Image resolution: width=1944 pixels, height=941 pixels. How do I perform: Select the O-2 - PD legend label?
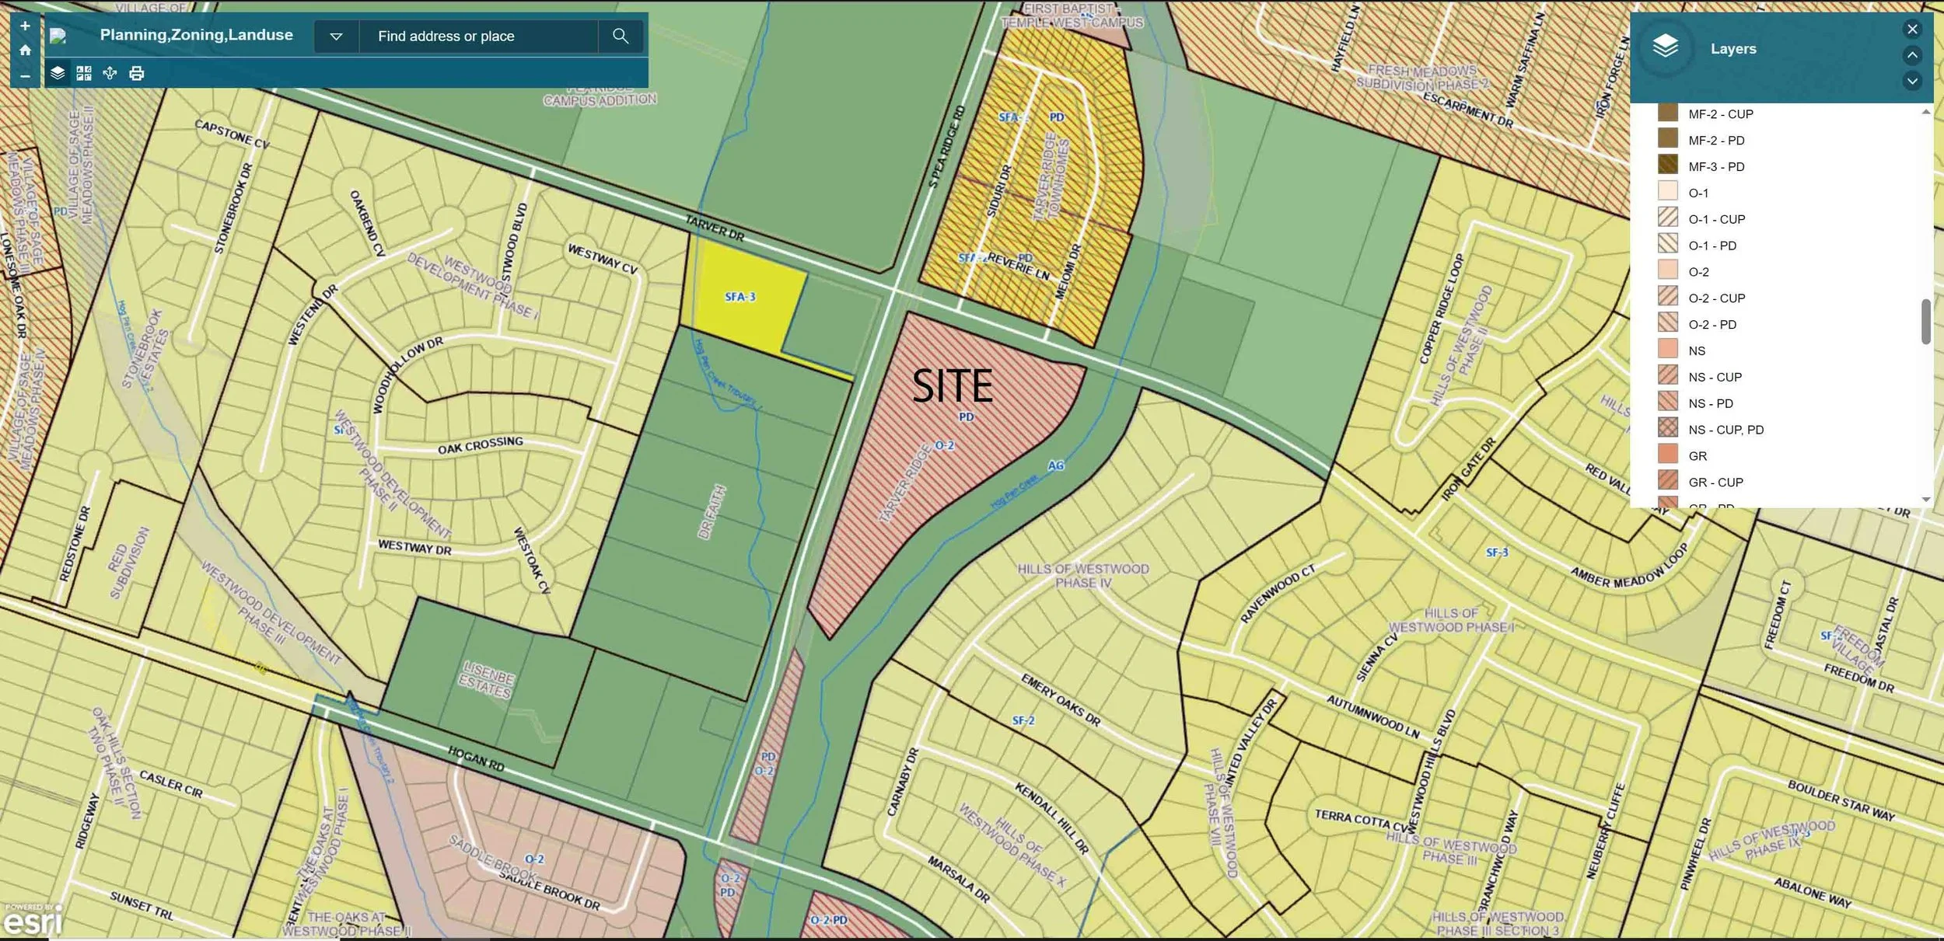point(1712,325)
